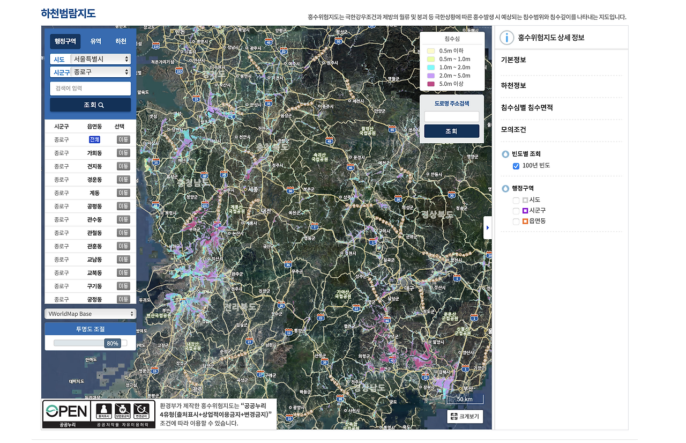
Task: Click the blue arrow tab on map edge
Action: tap(488, 227)
